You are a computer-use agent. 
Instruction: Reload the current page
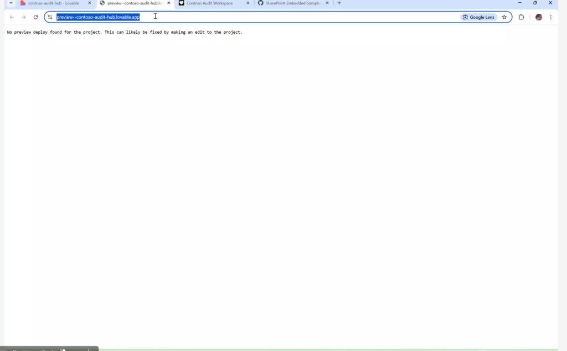(35, 17)
